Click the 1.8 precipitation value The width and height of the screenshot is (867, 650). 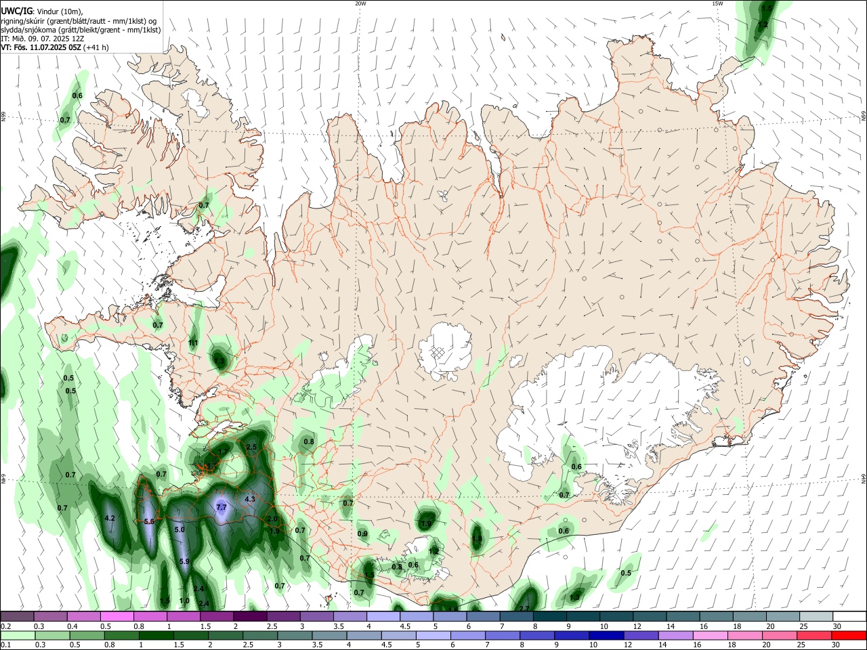[478, 539]
